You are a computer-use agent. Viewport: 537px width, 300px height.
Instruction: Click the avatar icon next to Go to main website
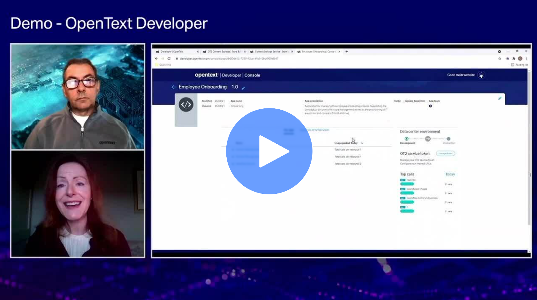pos(481,75)
